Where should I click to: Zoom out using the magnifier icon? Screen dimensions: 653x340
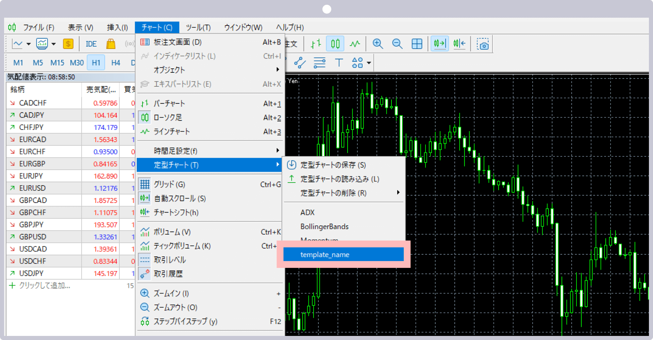[397, 44]
